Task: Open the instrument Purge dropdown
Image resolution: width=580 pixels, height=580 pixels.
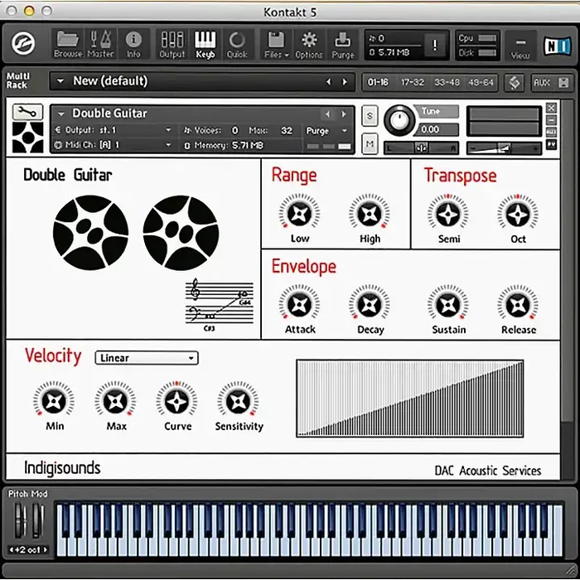Action: tap(327, 131)
